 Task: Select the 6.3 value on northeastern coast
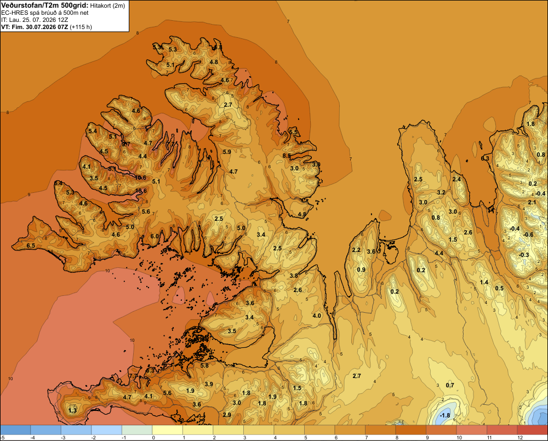485,158
